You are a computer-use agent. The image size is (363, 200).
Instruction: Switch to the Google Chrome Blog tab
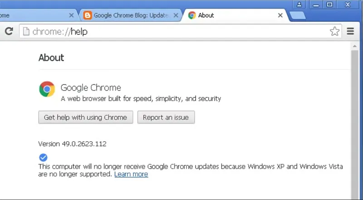[131, 15]
